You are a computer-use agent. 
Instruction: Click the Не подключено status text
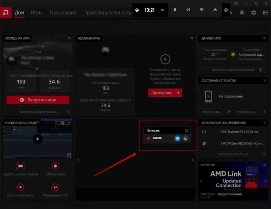[x=231, y=96]
